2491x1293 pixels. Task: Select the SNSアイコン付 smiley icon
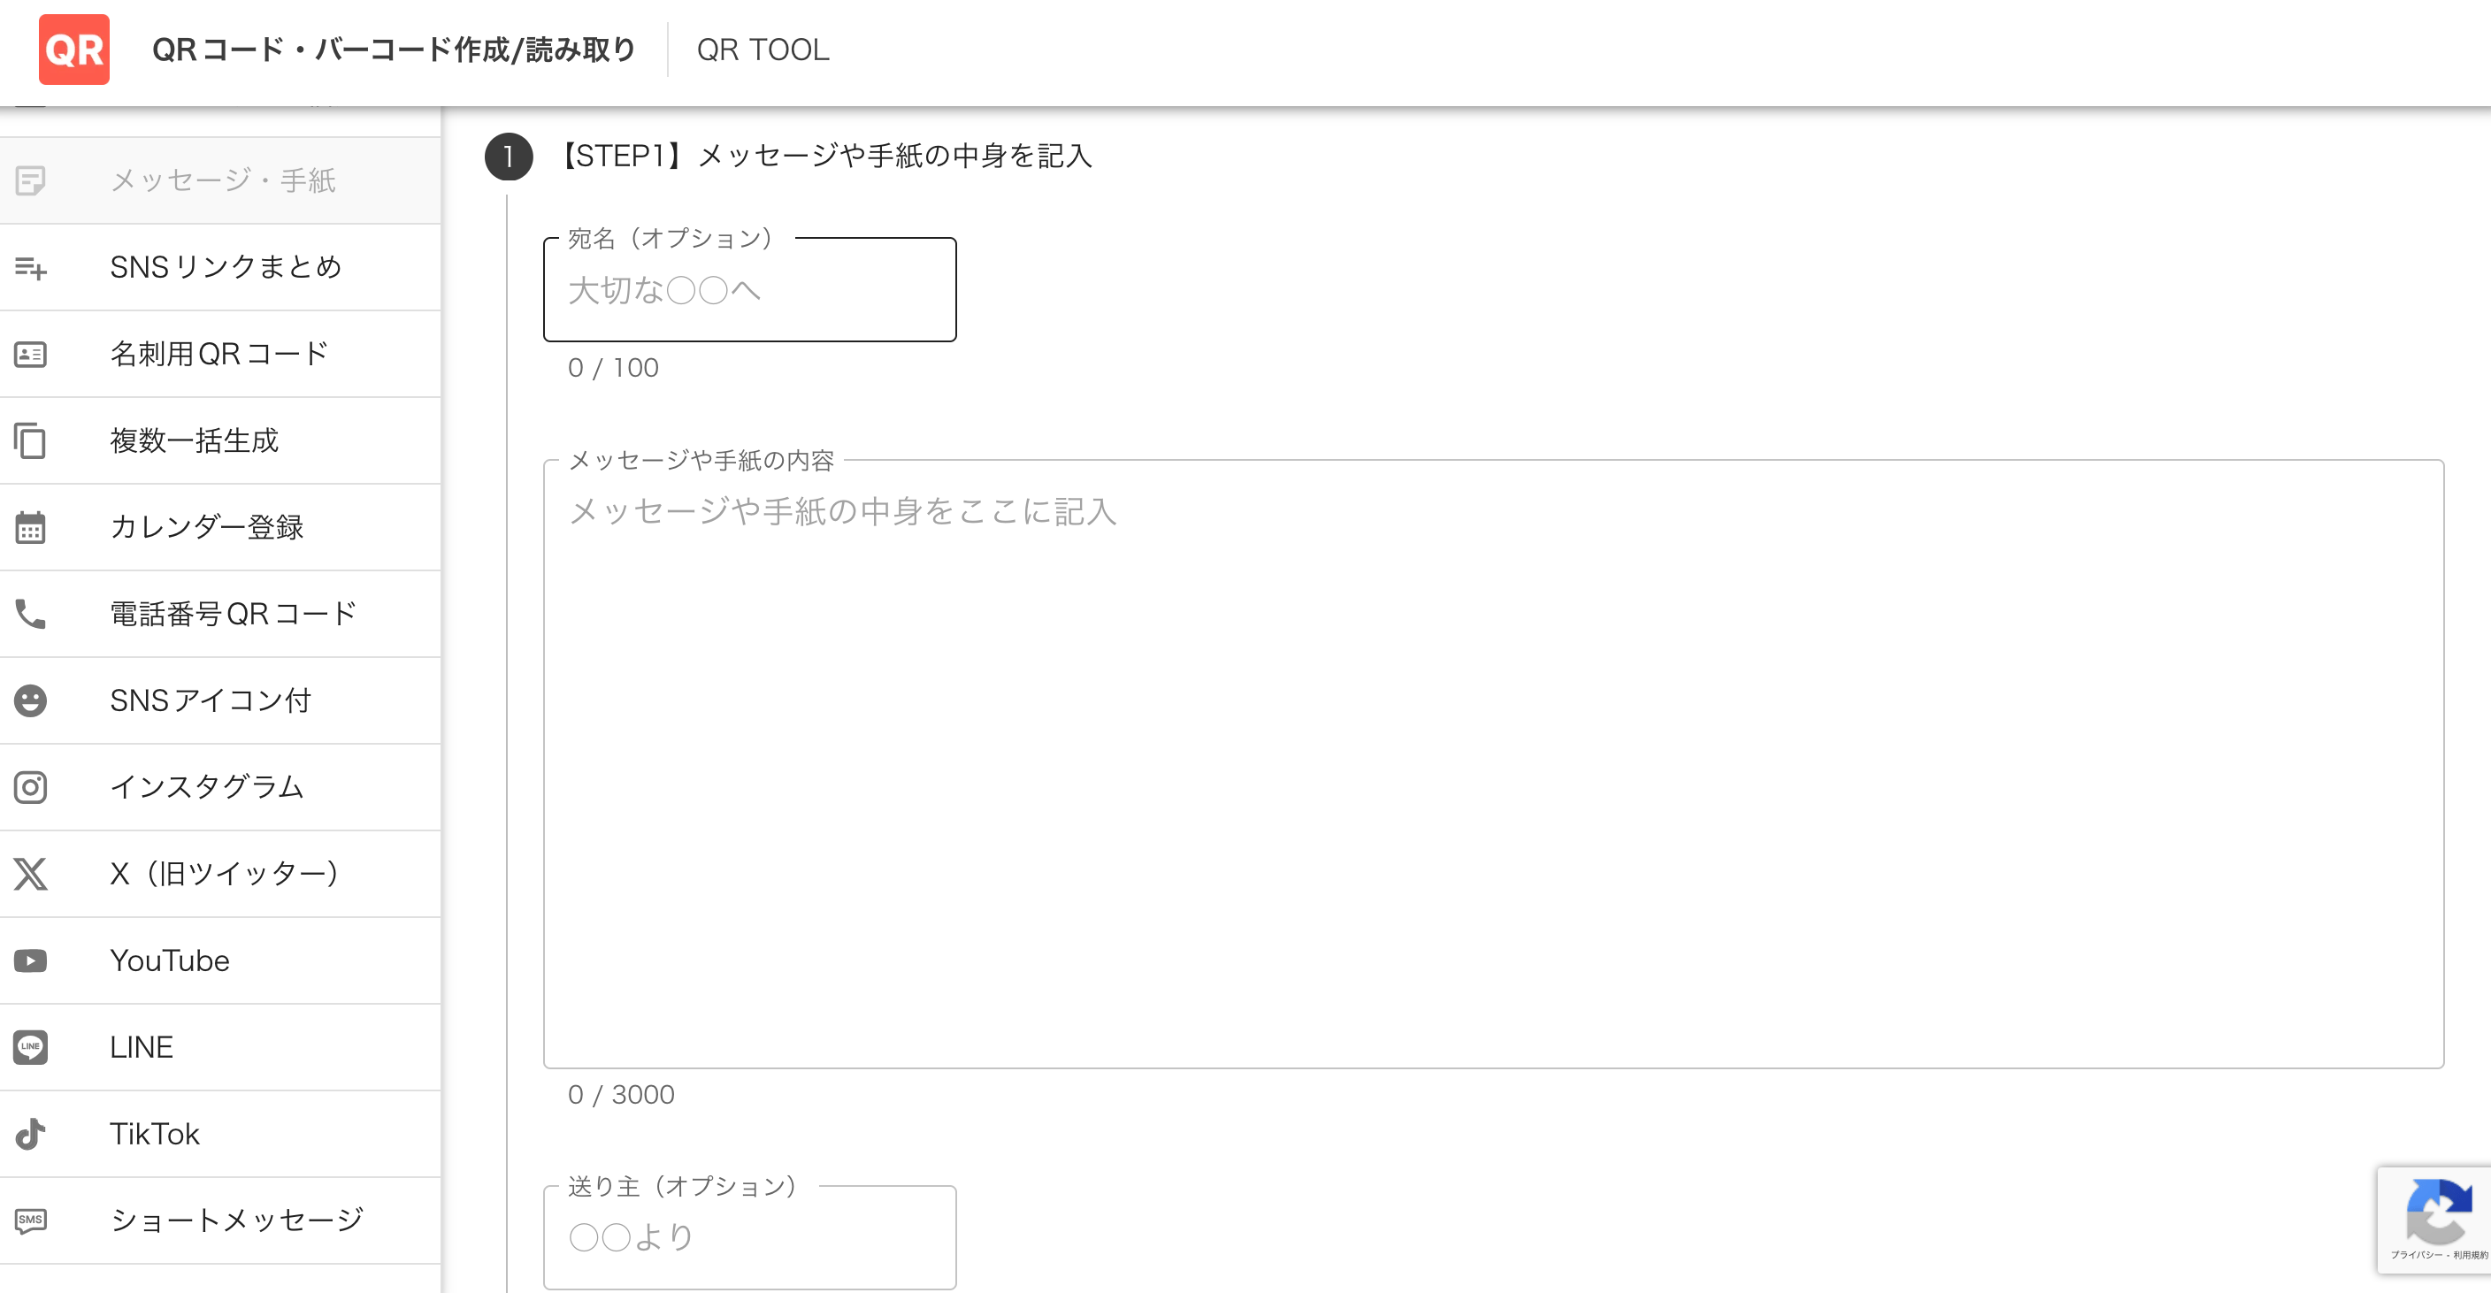30,700
